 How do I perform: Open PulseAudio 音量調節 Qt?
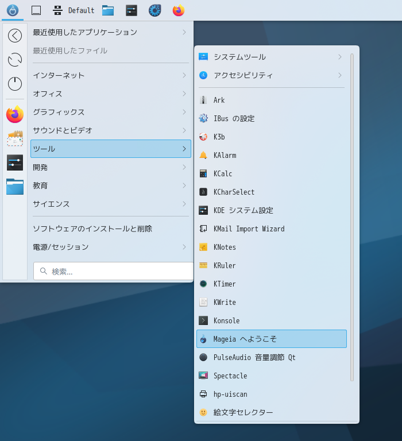coord(272,358)
